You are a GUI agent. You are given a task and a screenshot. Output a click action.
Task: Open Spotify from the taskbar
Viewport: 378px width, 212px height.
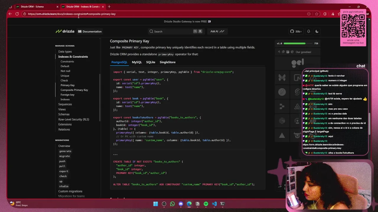206,204
